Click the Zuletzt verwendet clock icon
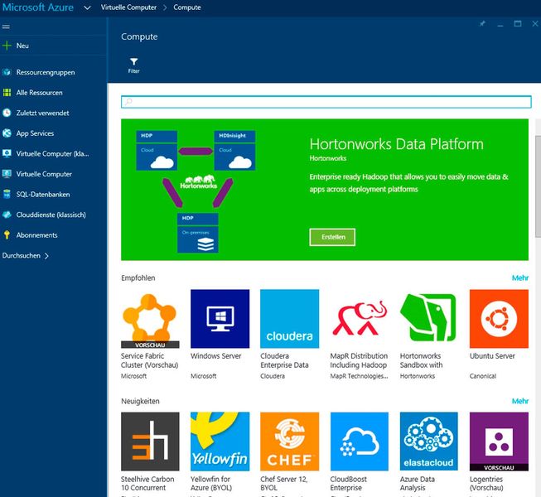Screen dimensions: 541x497 [x=7, y=113]
